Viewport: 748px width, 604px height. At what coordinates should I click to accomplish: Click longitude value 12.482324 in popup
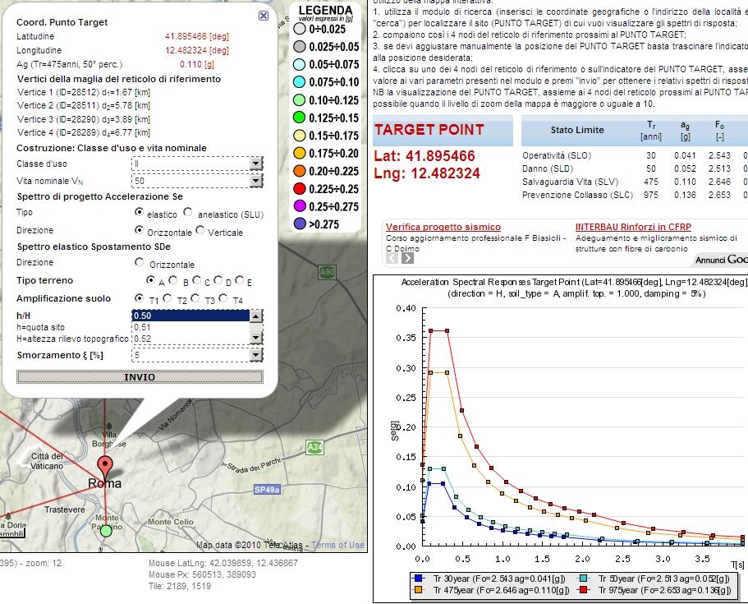click(186, 50)
